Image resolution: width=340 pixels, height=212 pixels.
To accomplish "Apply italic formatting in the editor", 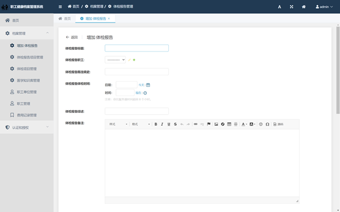I will 162,124.
